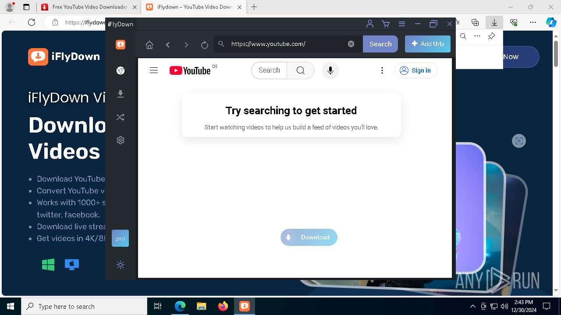This screenshot has width=561, height=315.
Task: Open Windows Start menu
Action: point(11,306)
